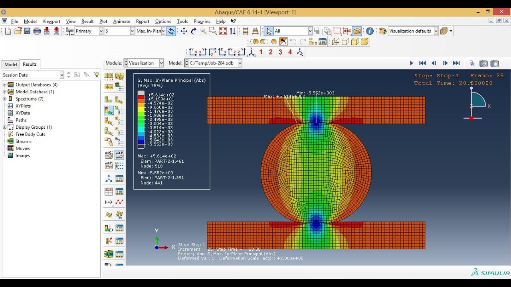Screen dimensions: 511x287
Task: Expand the Model Database tree node
Action: point(5,92)
